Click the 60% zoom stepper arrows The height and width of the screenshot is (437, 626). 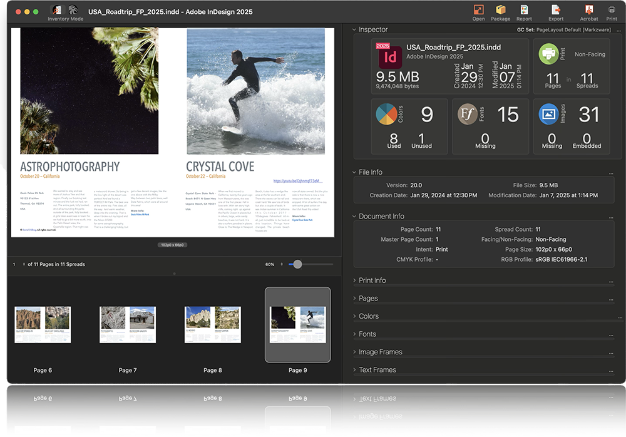282,264
